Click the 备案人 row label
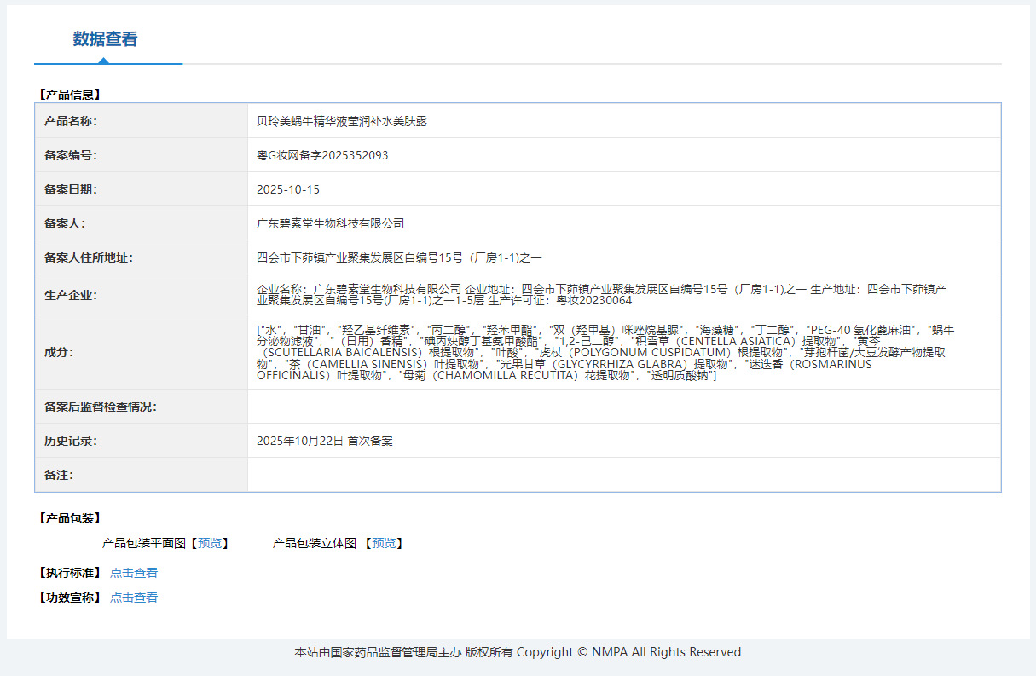The image size is (1036, 676). [x=65, y=223]
